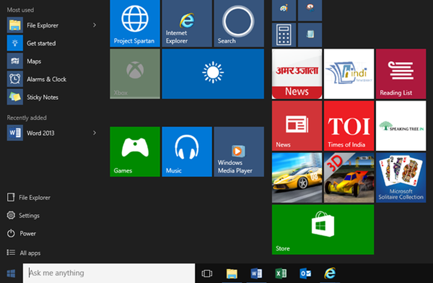Expand Word 2013 jump list arrow
433x283 pixels.
pyautogui.click(x=94, y=133)
